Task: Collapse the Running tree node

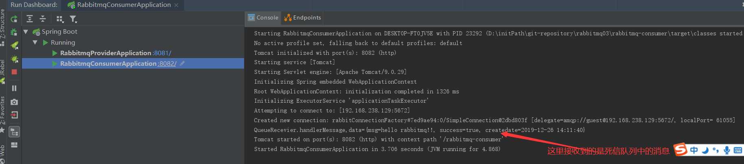Action: 35,42
